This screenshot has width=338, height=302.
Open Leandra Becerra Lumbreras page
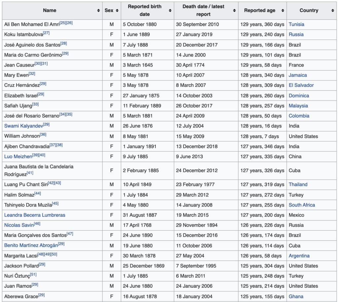tap(35, 215)
